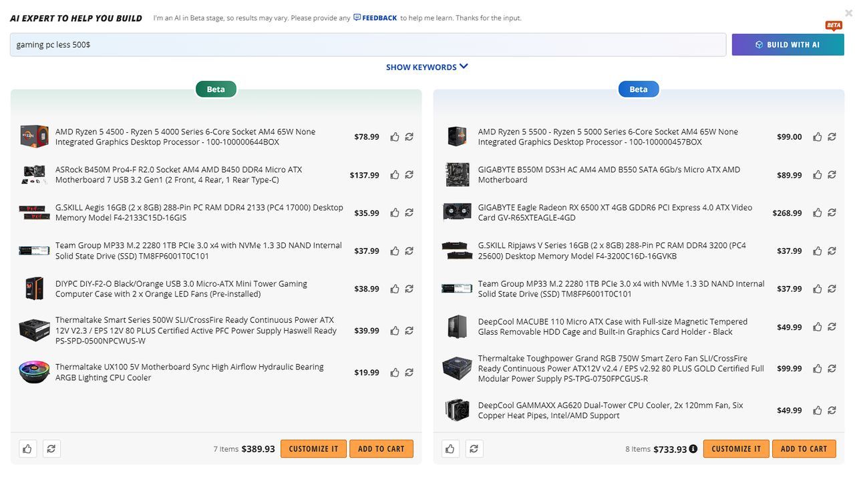Image resolution: width=855 pixels, height=481 pixels.
Task: Open the Thermaltake Toughpower 750W supply thumbnail
Action: coord(457,369)
